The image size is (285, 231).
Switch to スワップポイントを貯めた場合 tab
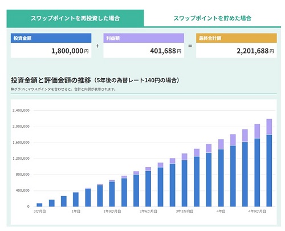(x=212, y=18)
